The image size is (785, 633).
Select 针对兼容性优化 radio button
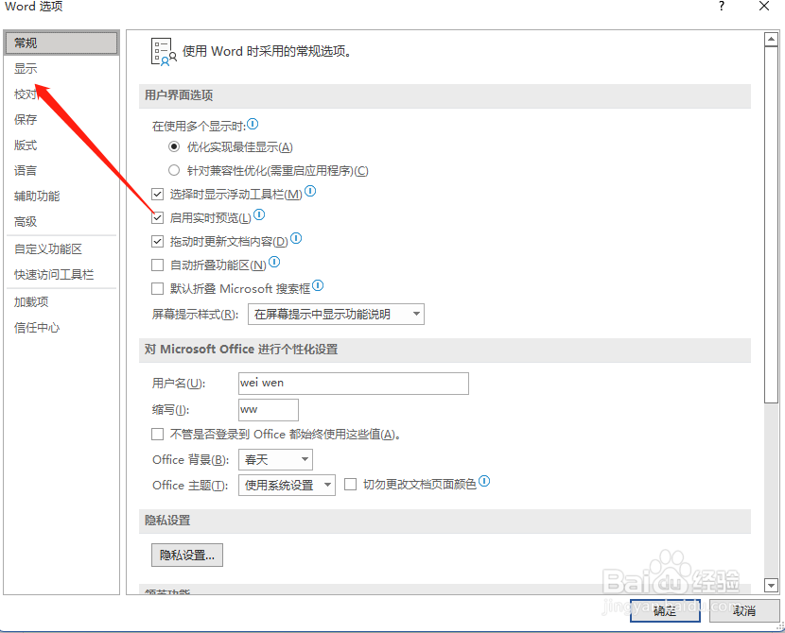(174, 170)
